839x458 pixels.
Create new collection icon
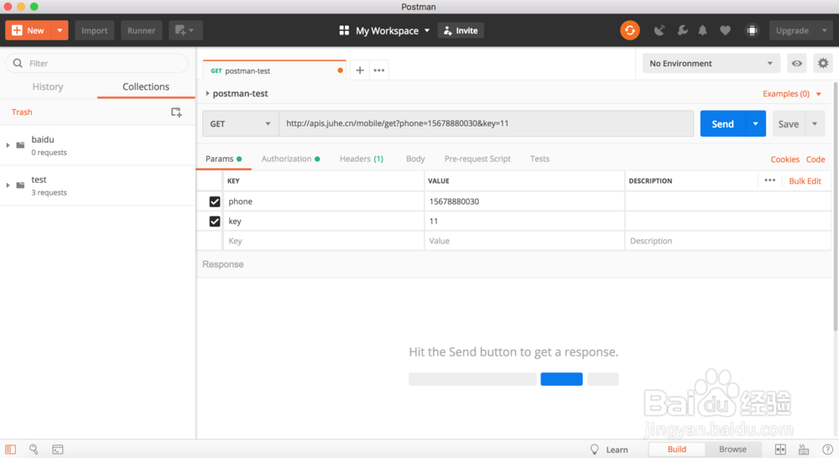(176, 112)
